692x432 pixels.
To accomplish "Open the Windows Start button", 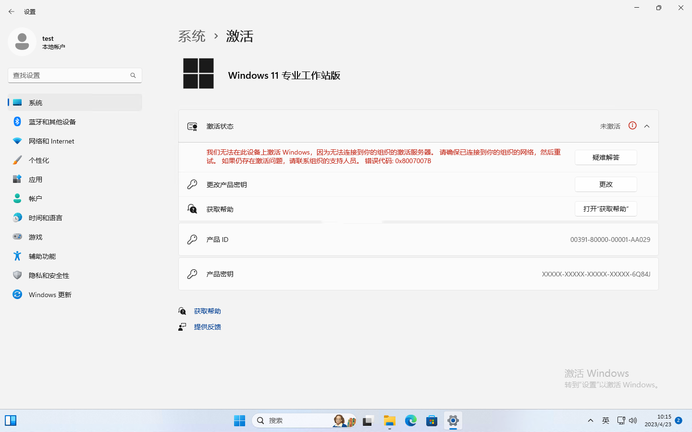I will pos(239,420).
